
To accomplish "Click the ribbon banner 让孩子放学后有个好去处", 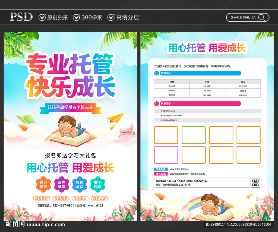I will 70,108.
